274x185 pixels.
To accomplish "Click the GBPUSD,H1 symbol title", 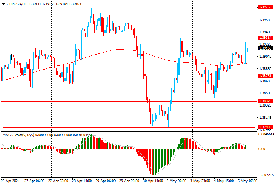I will pos(17,4).
